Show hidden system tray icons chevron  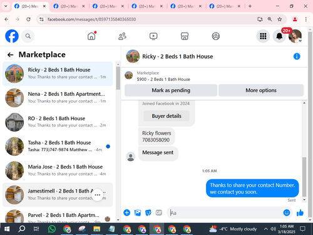(x=265, y=229)
